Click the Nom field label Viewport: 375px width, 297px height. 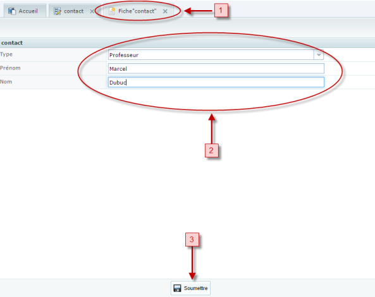[6, 82]
